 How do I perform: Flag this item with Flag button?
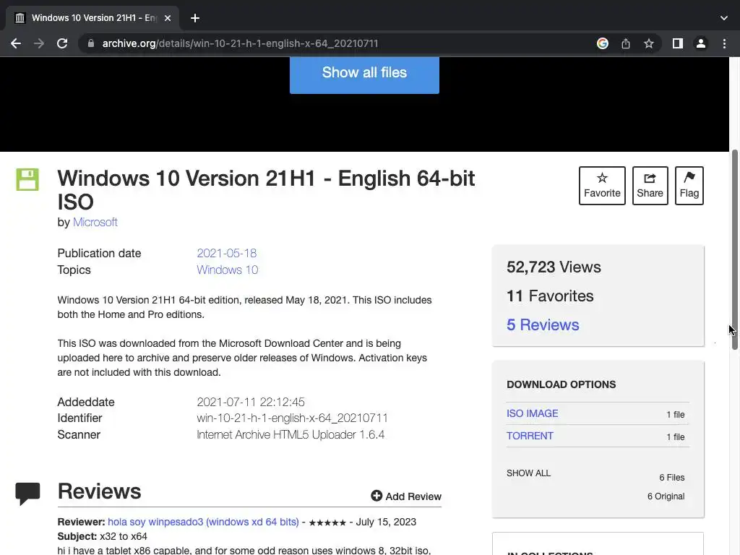coord(689,186)
